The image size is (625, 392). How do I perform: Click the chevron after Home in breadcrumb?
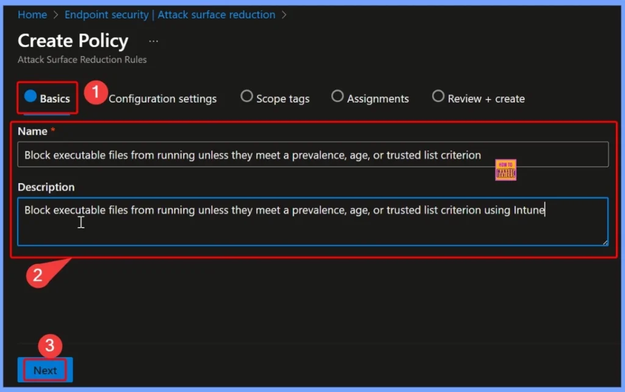pos(56,15)
